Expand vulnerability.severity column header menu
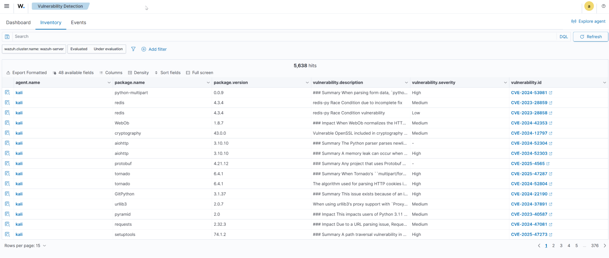Screen dimensions: 609x258 point(505,82)
